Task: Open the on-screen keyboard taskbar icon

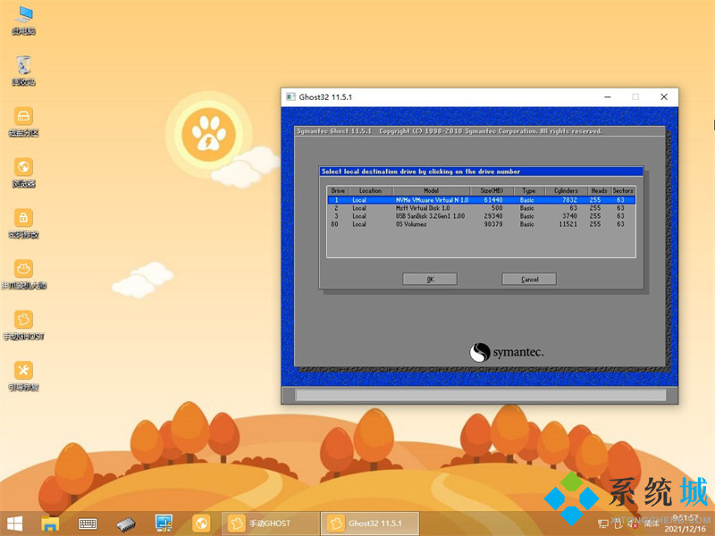Action: pyautogui.click(x=88, y=523)
